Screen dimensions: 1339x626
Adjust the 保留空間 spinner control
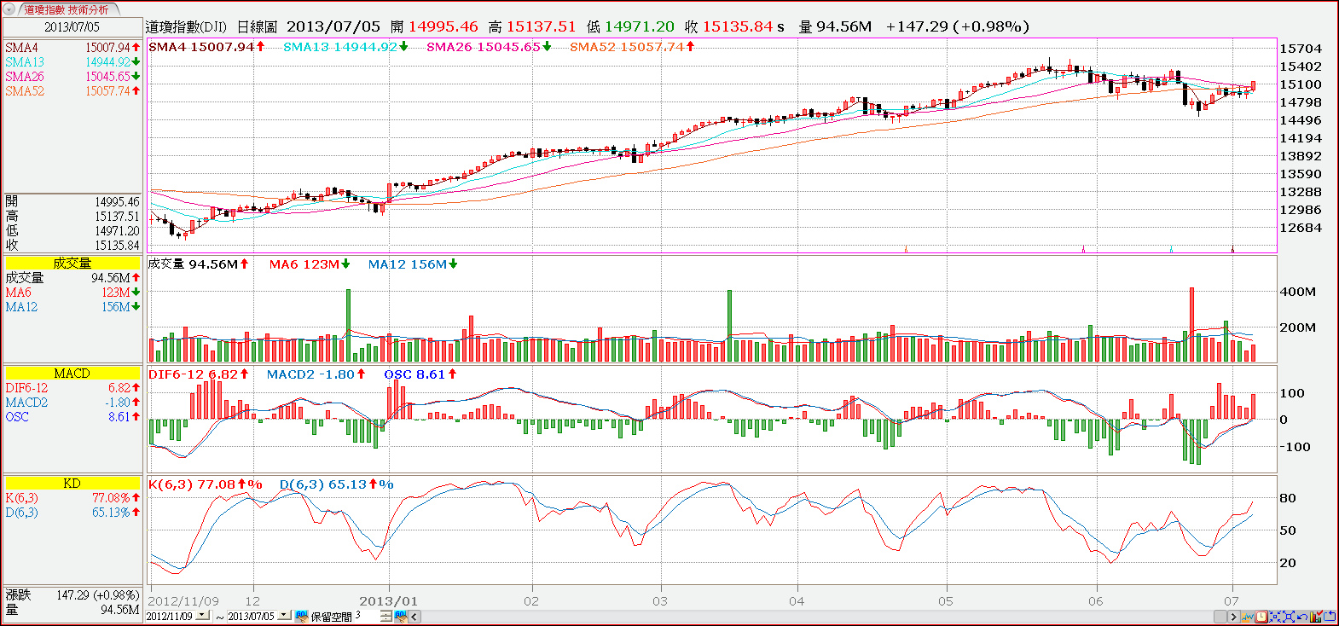click(386, 616)
